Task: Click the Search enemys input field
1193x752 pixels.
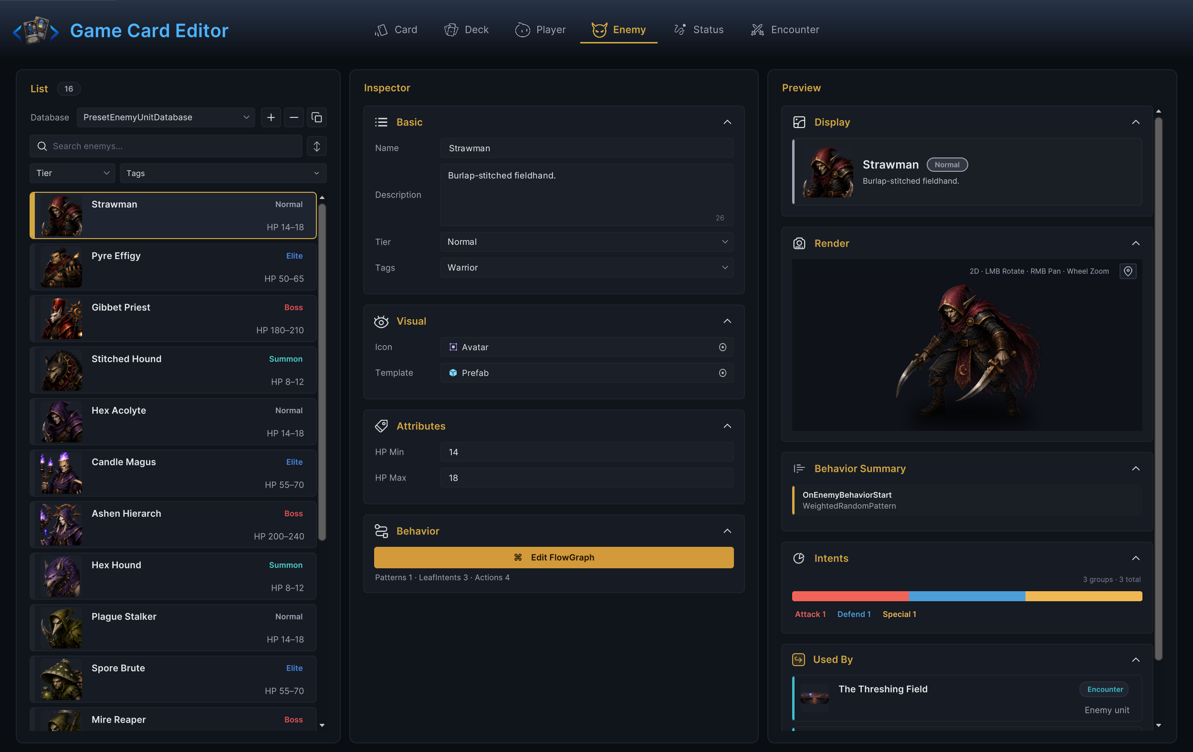Action: point(166,146)
